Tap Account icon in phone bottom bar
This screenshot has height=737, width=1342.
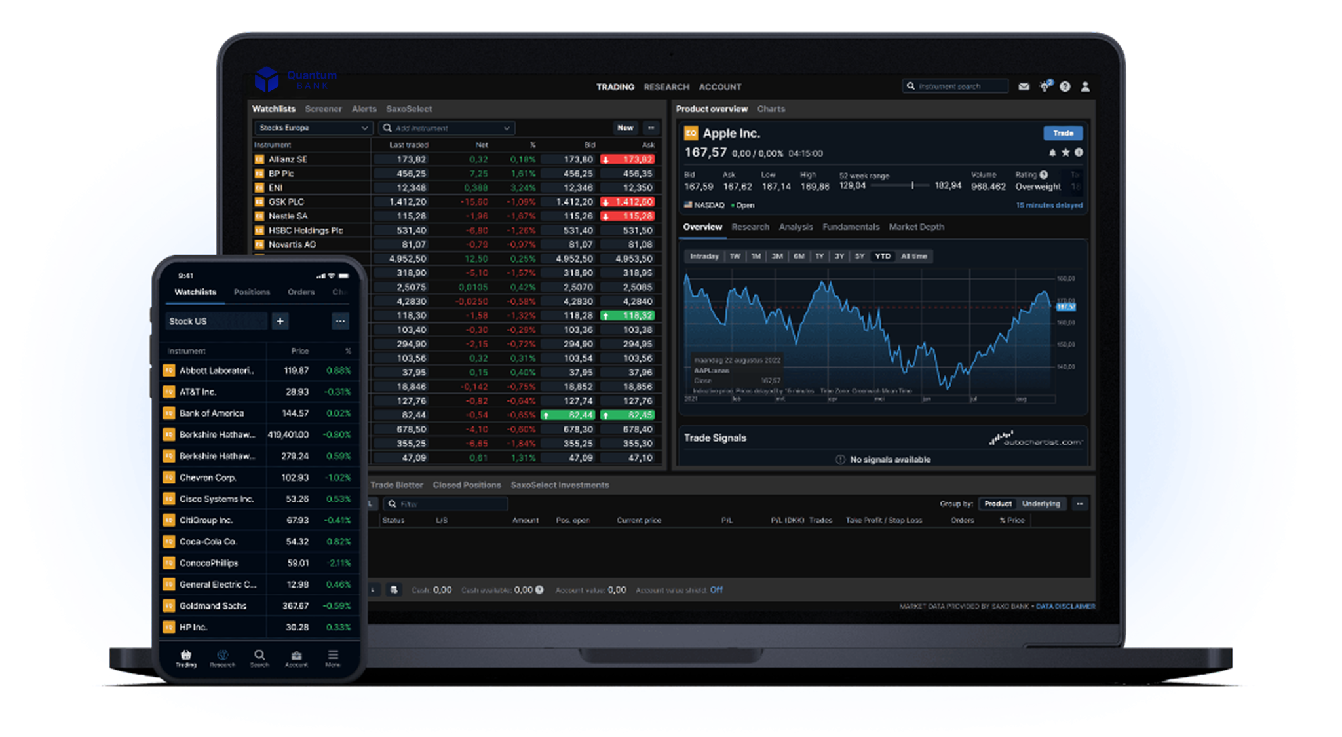296,658
